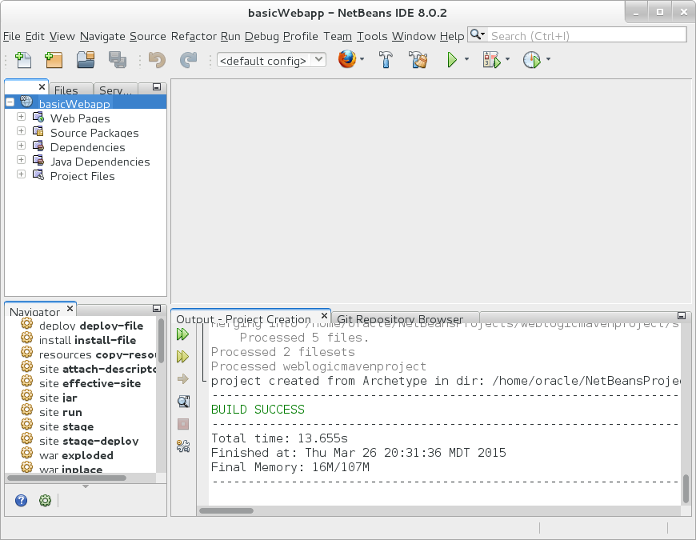Image resolution: width=696 pixels, height=540 pixels.
Task: Click the Search input field
Action: [x=586, y=35]
